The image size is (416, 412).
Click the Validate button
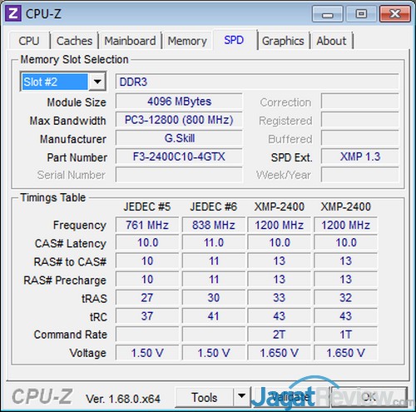click(x=290, y=397)
